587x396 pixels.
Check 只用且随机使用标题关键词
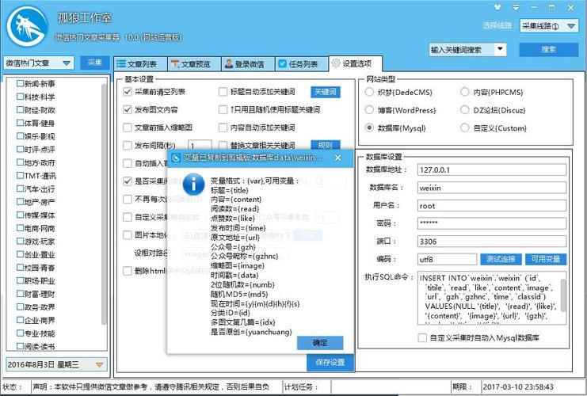click(223, 109)
